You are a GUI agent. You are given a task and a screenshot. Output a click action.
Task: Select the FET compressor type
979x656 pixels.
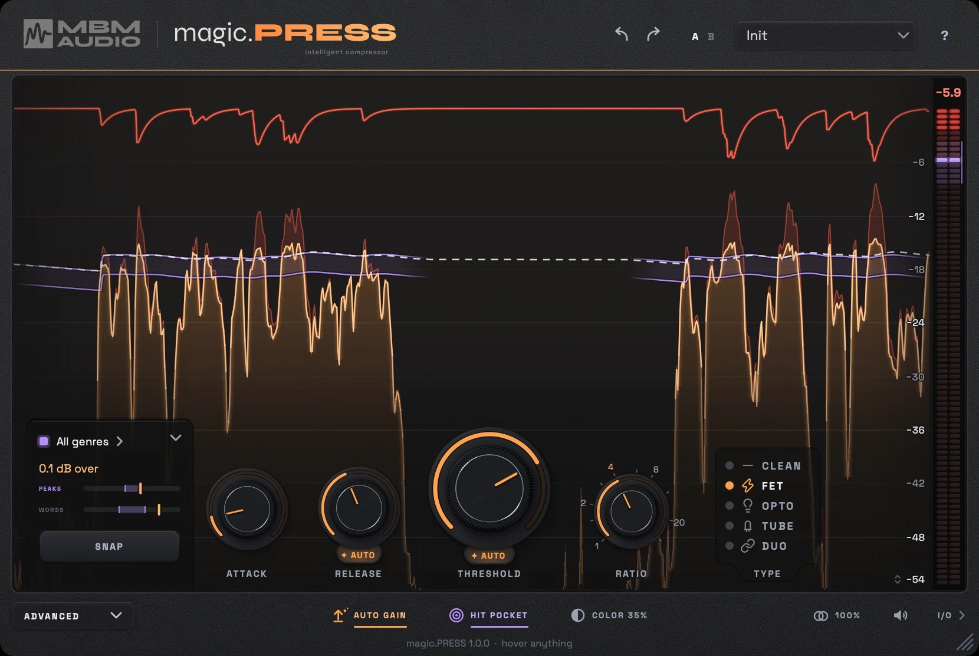coord(755,486)
